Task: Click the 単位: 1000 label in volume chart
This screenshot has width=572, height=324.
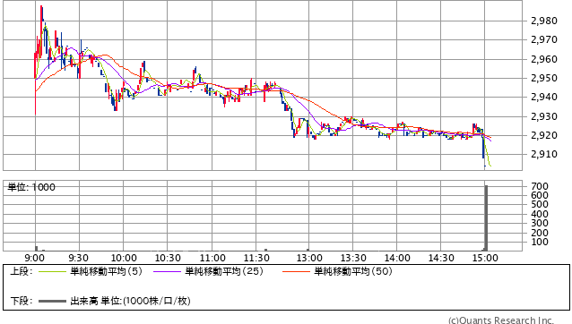Action: click(31, 187)
